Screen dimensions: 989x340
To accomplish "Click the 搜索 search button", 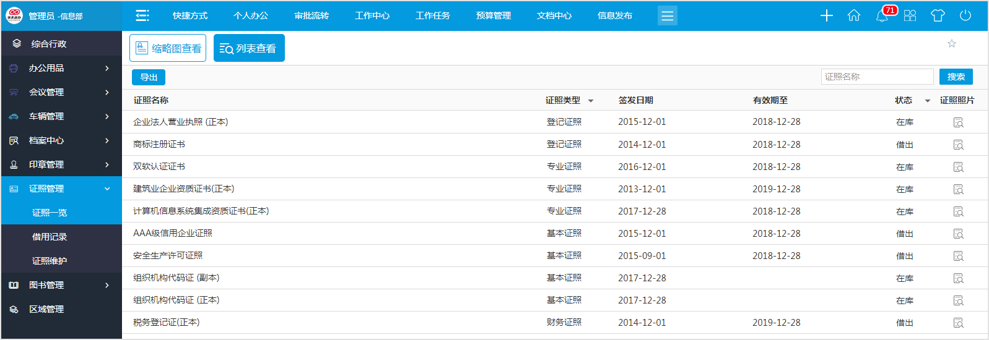I will click(x=956, y=77).
